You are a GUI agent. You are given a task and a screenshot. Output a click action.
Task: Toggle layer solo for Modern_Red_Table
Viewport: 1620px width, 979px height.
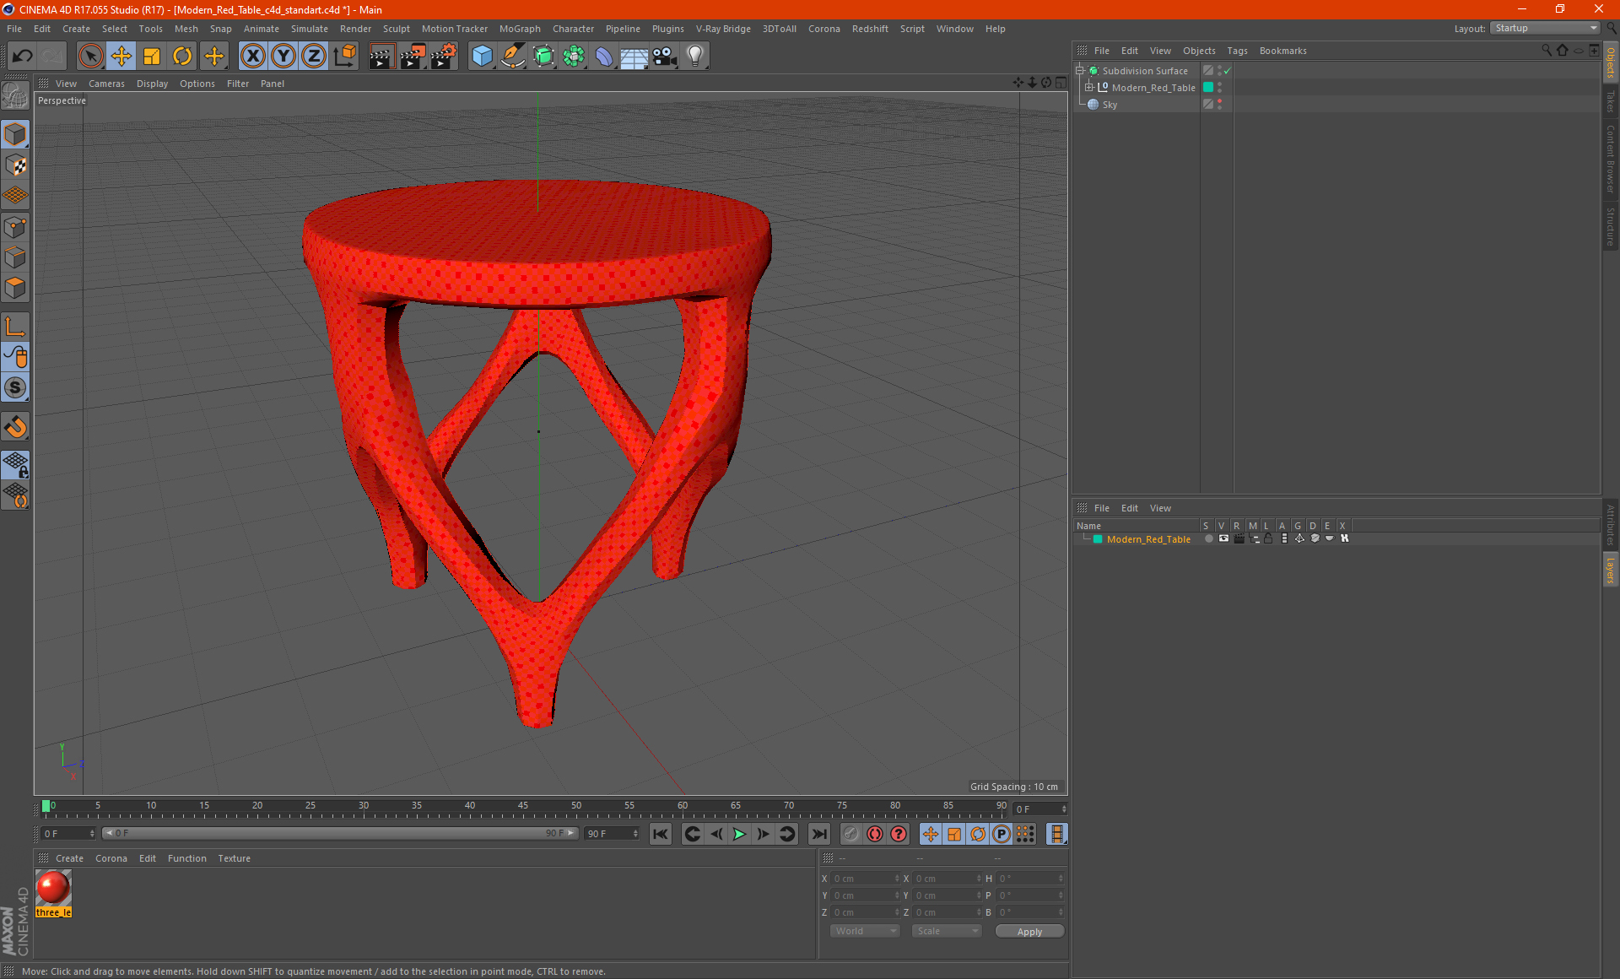pos(1209,538)
